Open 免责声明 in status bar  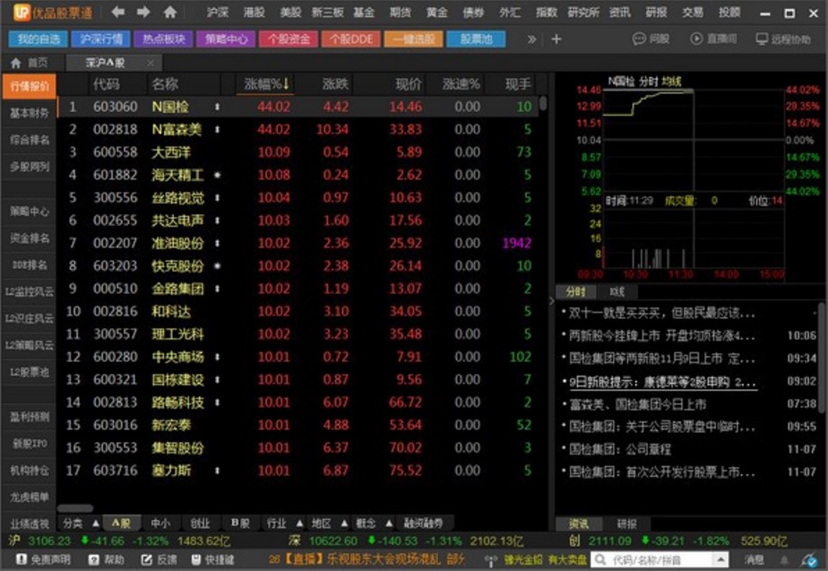pos(44,559)
